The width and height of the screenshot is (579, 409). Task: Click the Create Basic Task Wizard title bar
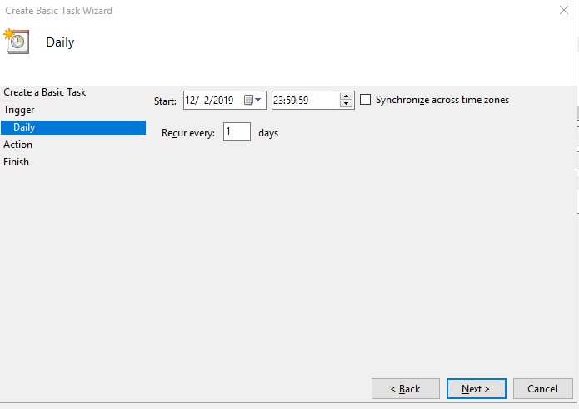point(250,11)
